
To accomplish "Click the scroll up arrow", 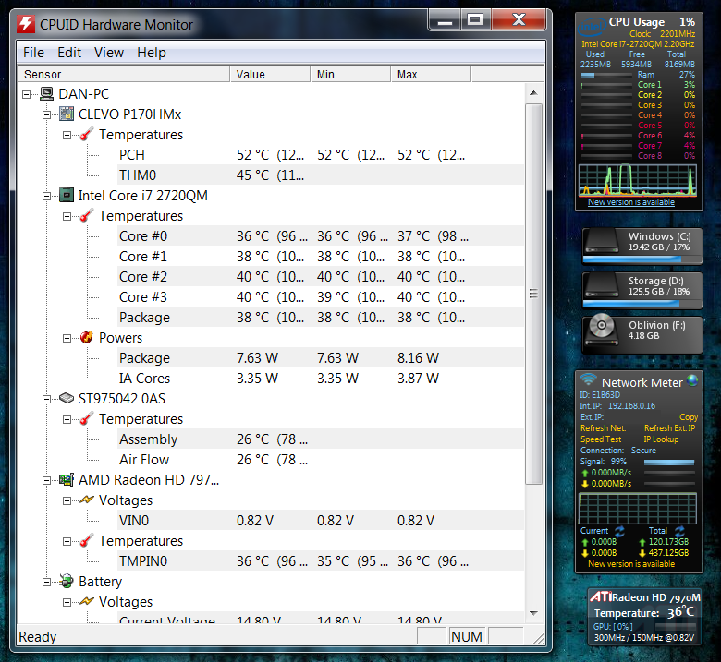I will click(533, 93).
